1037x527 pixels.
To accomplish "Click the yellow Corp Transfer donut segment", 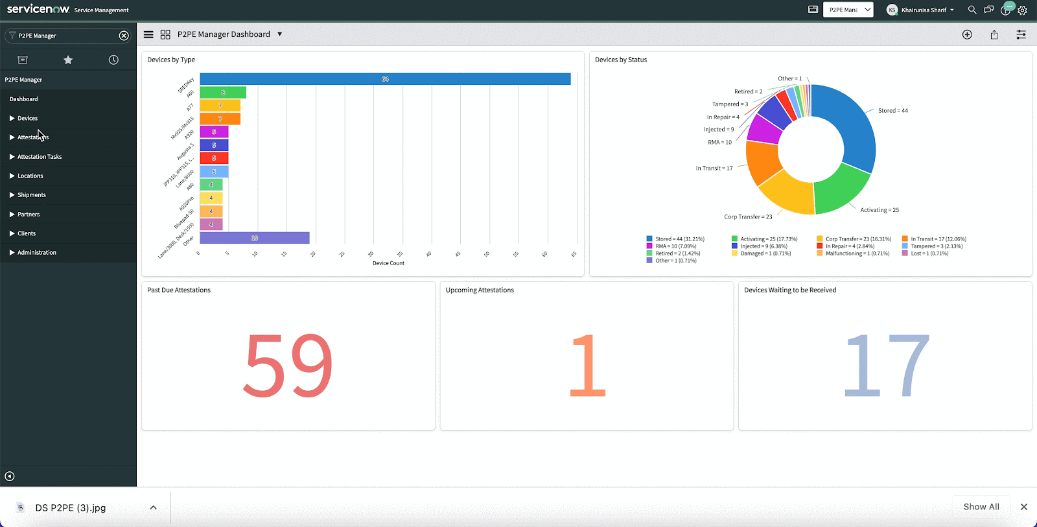I will pos(789,194).
